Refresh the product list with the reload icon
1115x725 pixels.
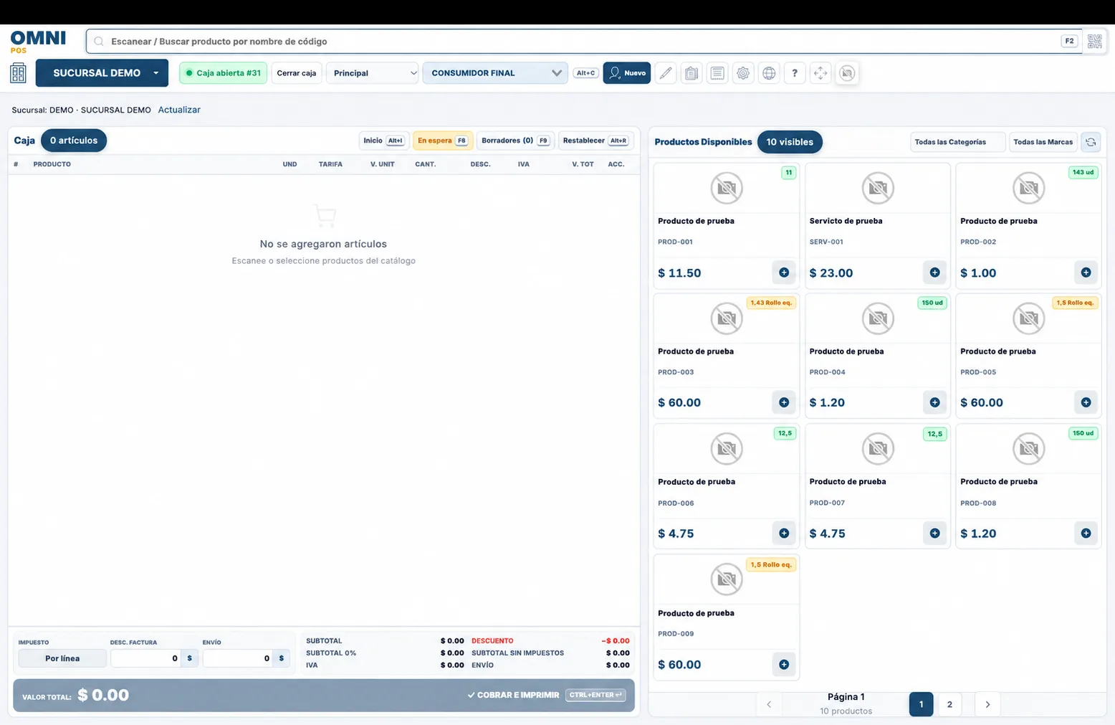pos(1091,142)
